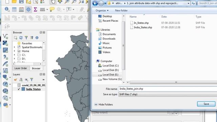Refresh the Browser panel

point(21,38)
